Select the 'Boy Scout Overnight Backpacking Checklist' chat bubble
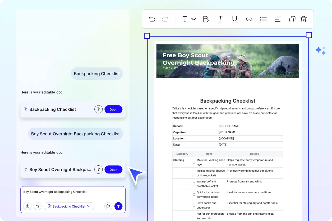332x221 pixels. pyautogui.click(x=75, y=134)
